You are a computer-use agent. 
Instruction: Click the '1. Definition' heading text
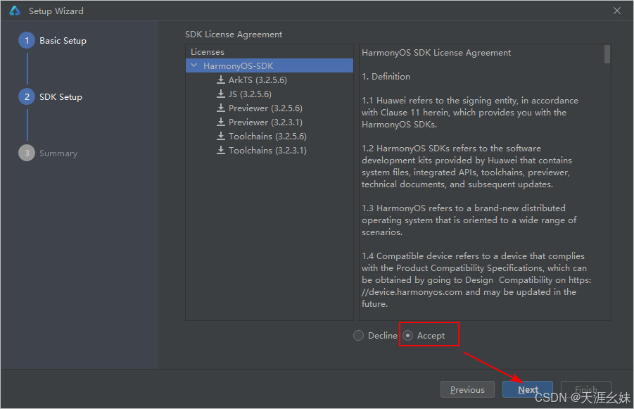tap(386, 77)
